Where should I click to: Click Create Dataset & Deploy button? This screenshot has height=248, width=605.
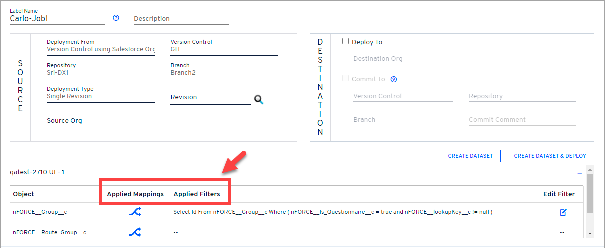(x=550, y=156)
